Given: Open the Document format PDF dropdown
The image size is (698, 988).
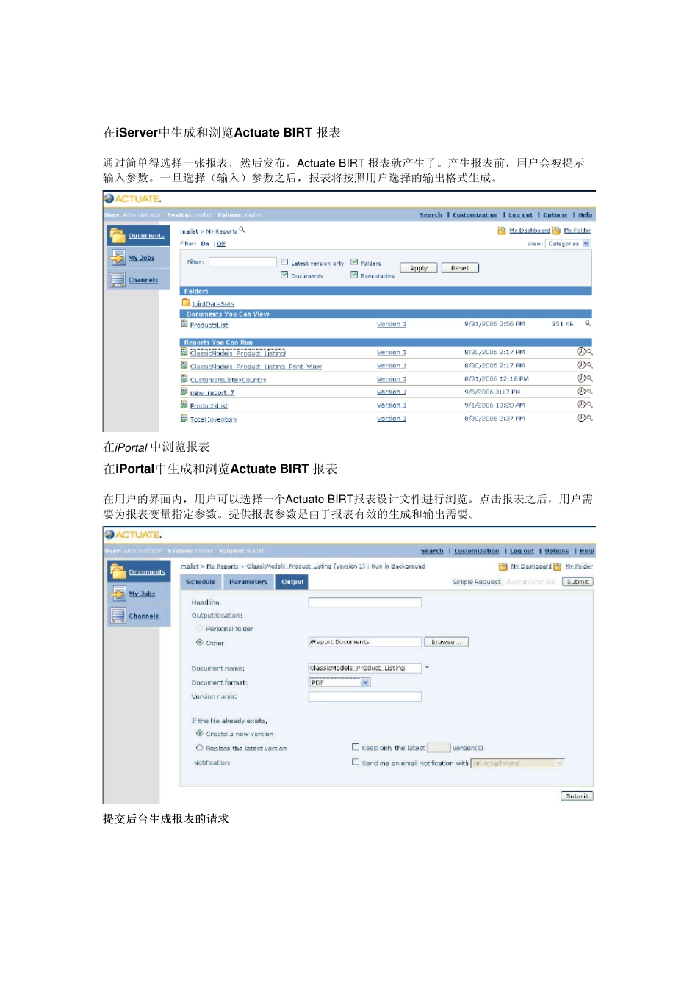Looking at the screenshot, I should tap(339, 682).
